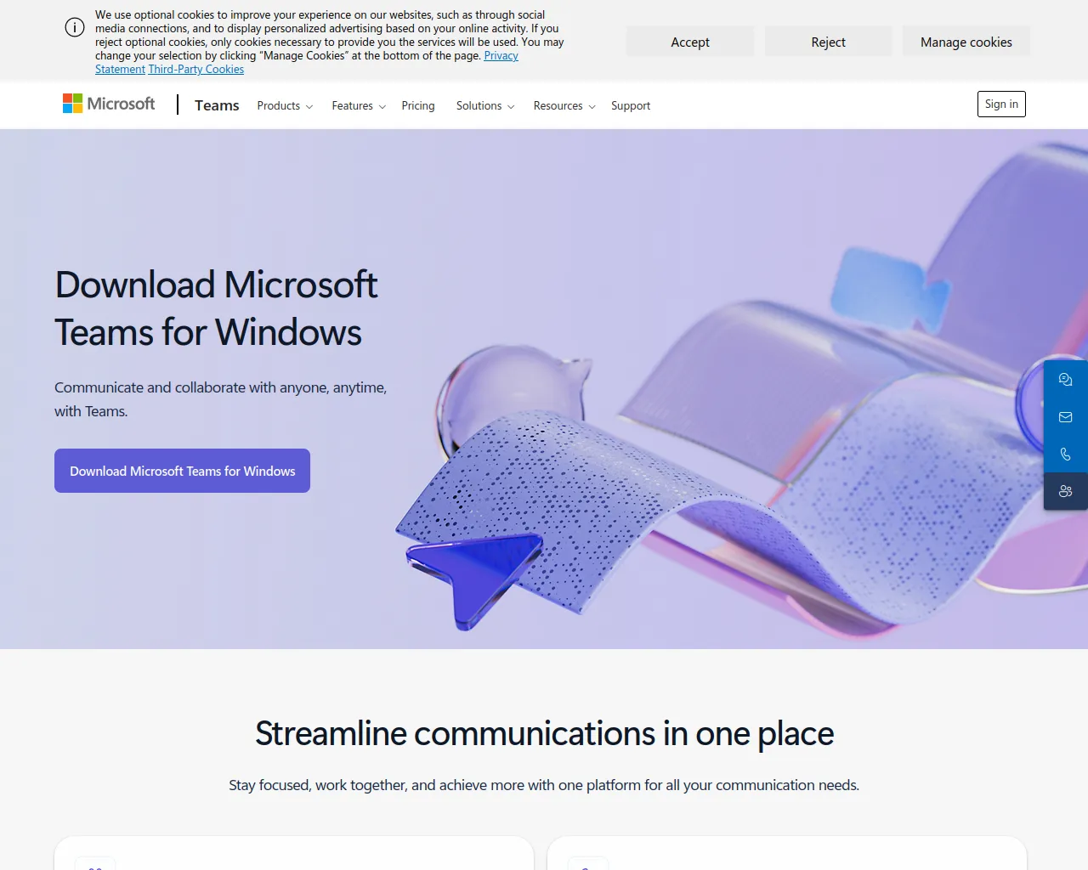The width and height of the screenshot is (1088, 870).
Task: Go to the Teams home link
Action: [217, 105]
